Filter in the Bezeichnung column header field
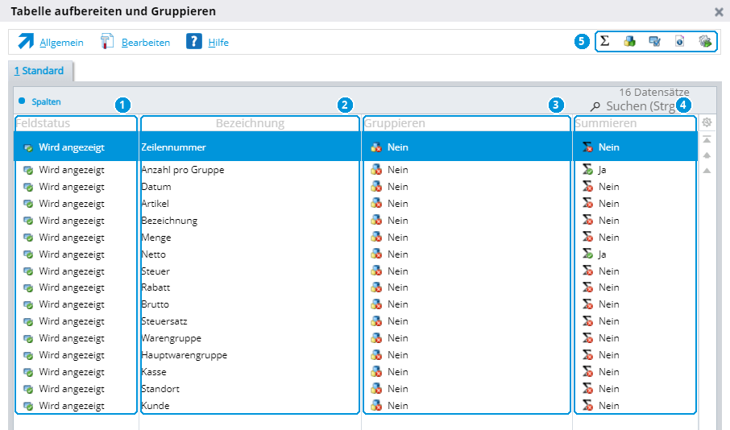The image size is (730, 430). 250,123
